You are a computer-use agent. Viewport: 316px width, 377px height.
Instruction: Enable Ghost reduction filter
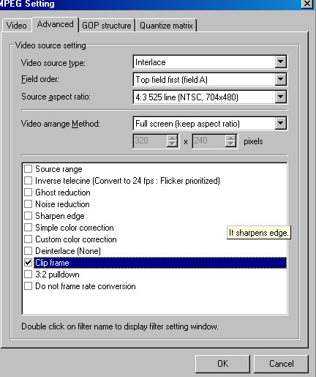point(29,193)
